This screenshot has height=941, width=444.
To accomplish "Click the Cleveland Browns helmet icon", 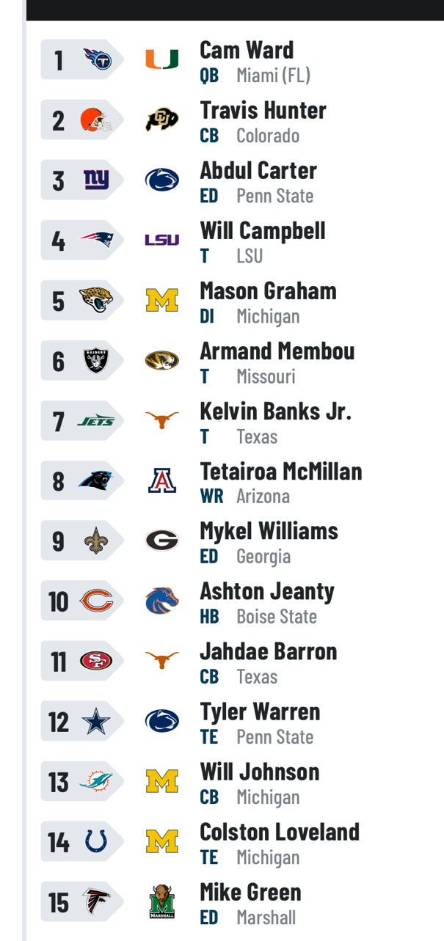I will [x=96, y=120].
